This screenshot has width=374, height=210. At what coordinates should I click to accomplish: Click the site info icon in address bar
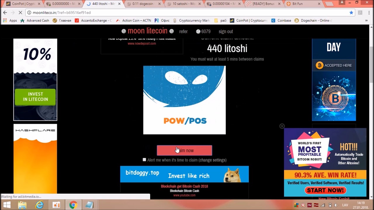[x=29, y=13]
